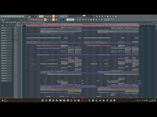This screenshot has width=157, height=117.
Task: Toggle the first orange button right of the song position slider
Action: point(45,19)
